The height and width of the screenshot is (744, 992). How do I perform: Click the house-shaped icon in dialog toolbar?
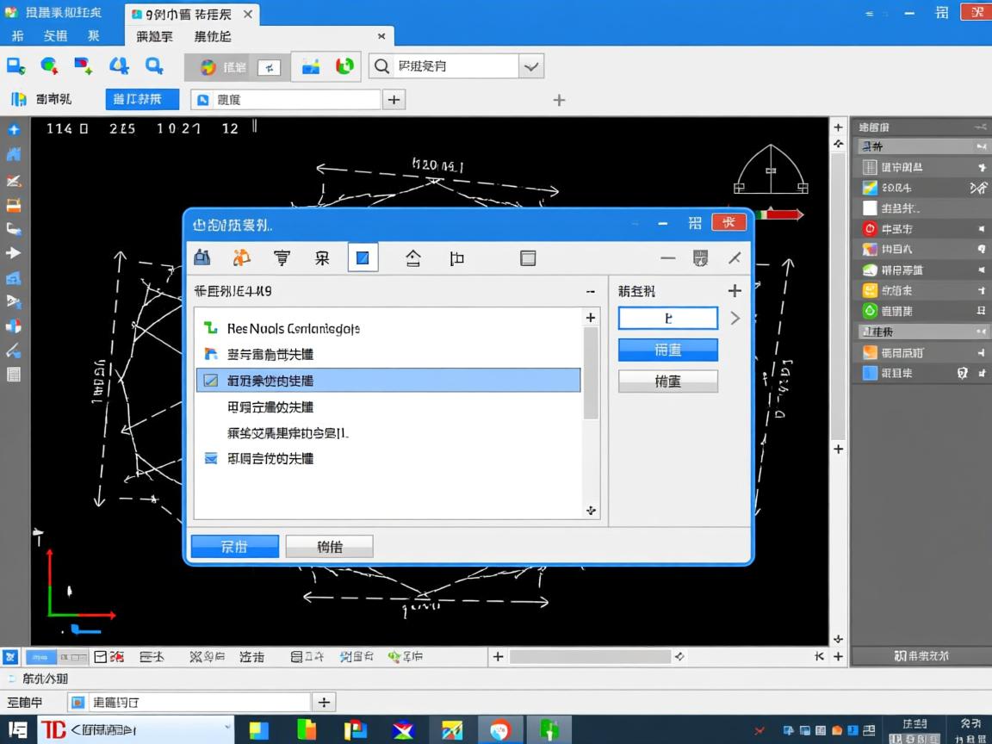pos(413,257)
